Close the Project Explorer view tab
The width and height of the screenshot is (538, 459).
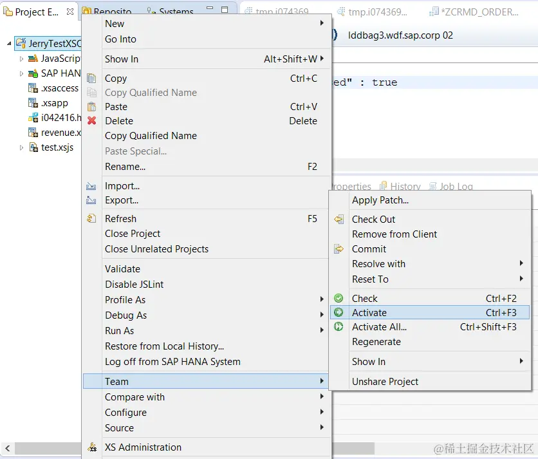[70, 12]
